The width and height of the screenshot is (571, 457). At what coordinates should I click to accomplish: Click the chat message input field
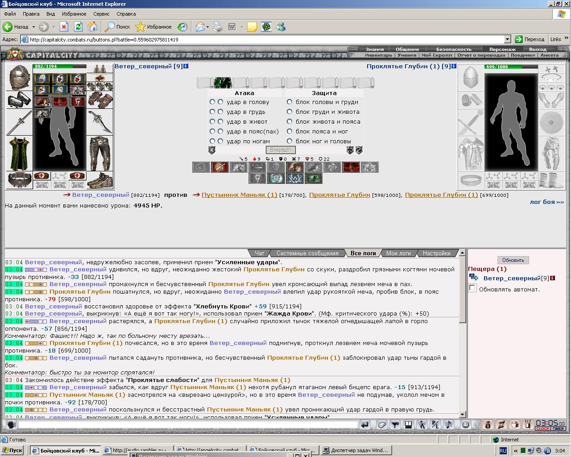pyautogui.click(x=187, y=425)
